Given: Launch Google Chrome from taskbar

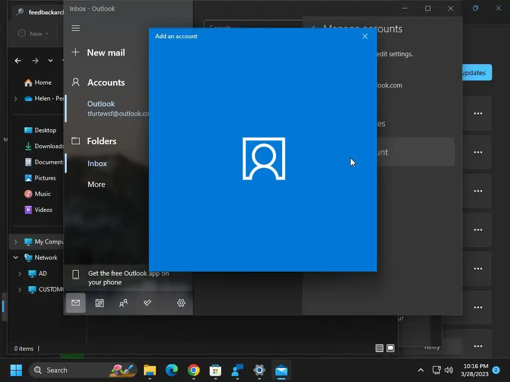Looking at the screenshot, I should click(194, 370).
